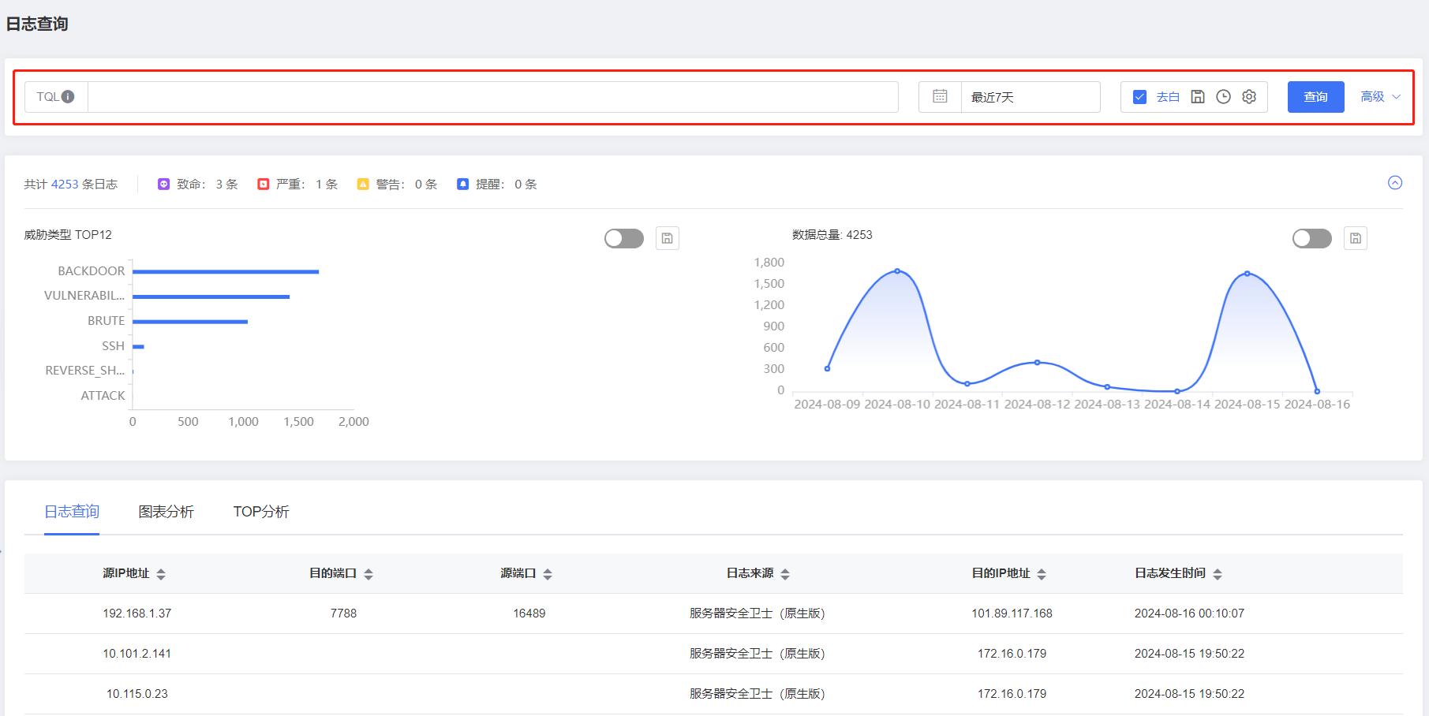Viewport: 1429px width, 716px height.
Task: Sort by 日志发生时间 column arrows
Action: coord(1218,574)
